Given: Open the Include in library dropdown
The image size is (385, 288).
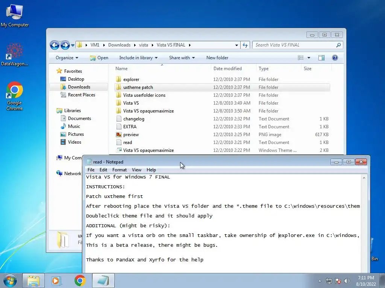Looking at the screenshot, I should (138, 58).
